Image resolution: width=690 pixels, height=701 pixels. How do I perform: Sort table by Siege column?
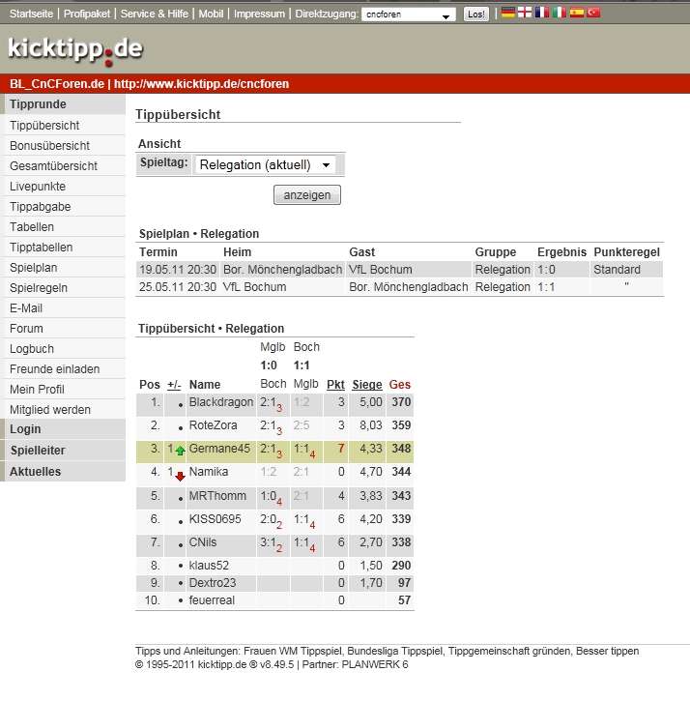point(366,385)
